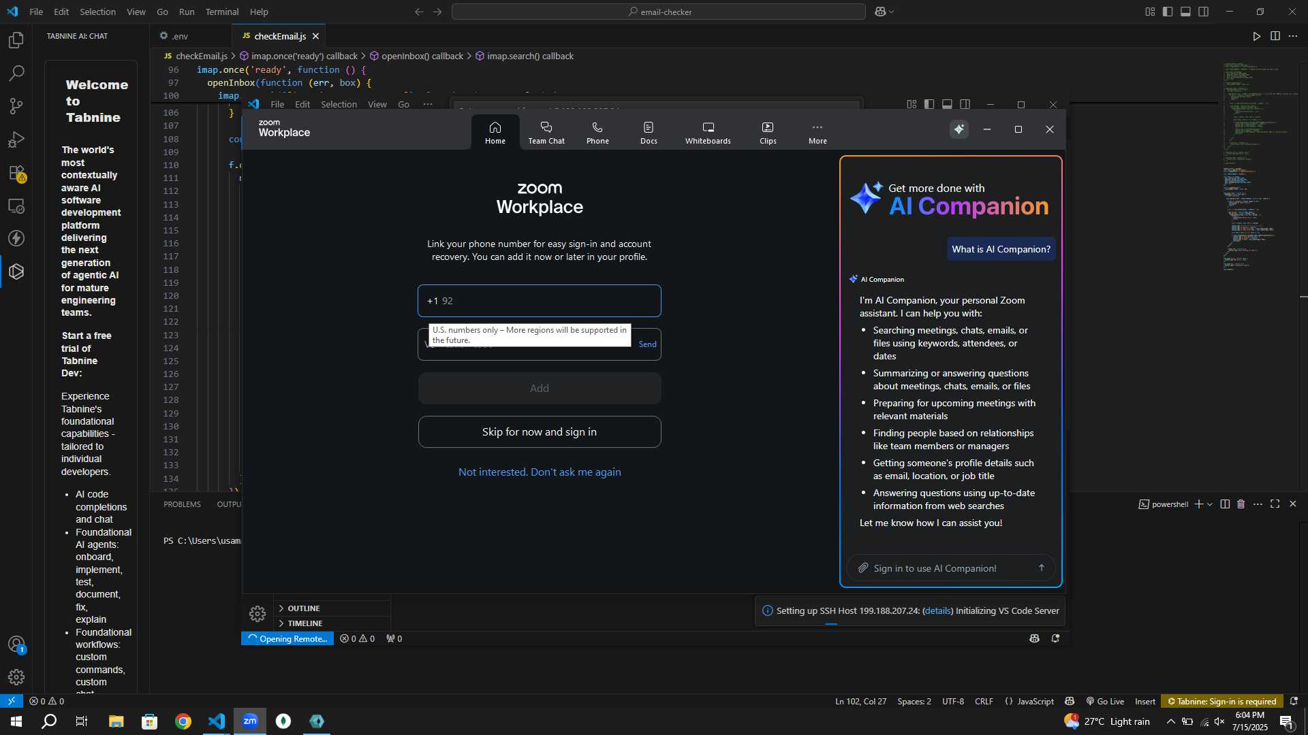Viewport: 1308px width, 735px height.
Task: Click the attachment paperclip in AI Companion
Action: [x=862, y=568]
